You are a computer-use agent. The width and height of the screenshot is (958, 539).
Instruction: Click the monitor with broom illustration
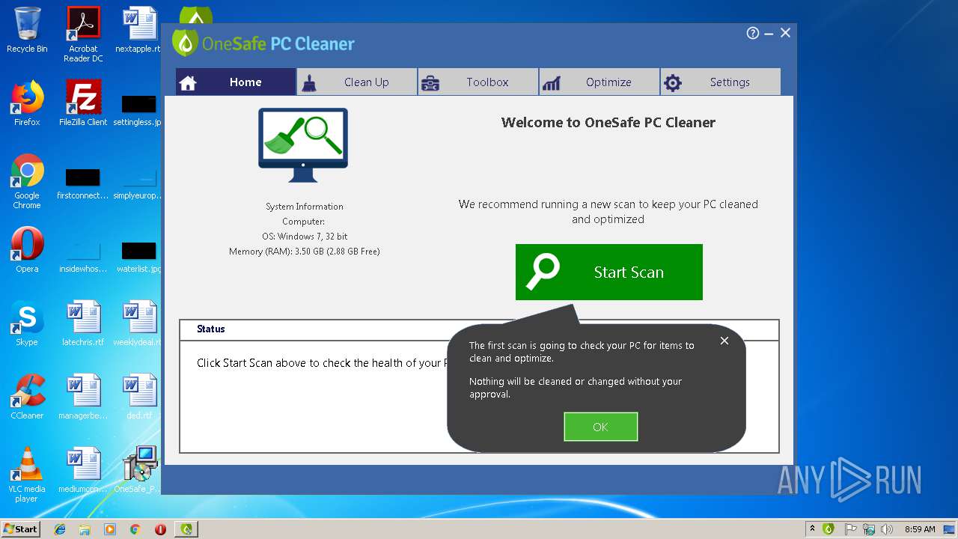[x=303, y=145]
